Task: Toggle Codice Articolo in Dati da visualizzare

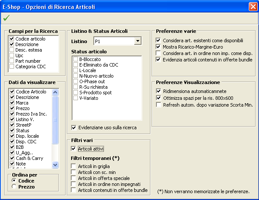Action: click(x=12, y=91)
